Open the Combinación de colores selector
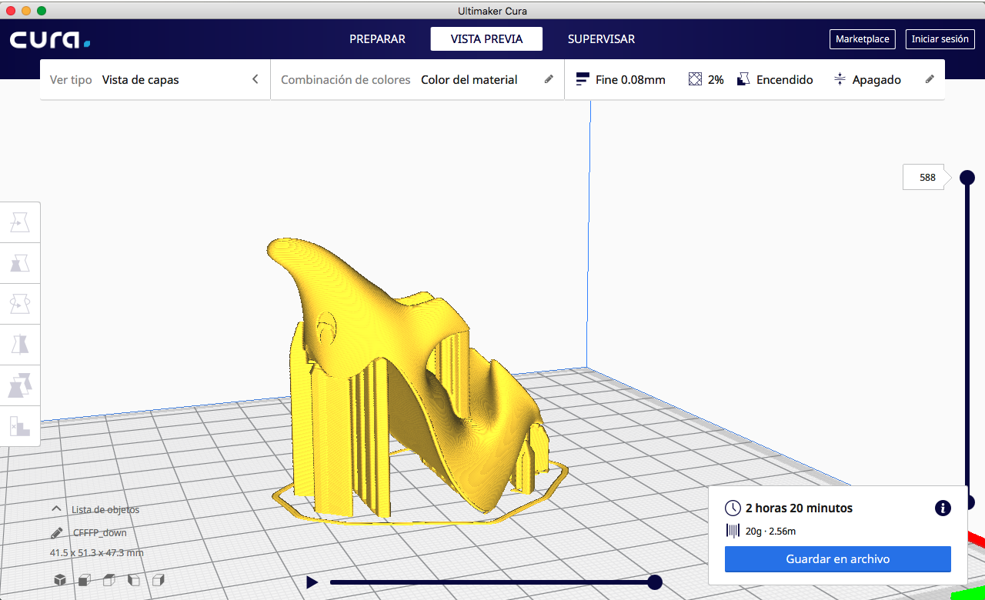This screenshot has height=600, width=985. (x=417, y=79)
